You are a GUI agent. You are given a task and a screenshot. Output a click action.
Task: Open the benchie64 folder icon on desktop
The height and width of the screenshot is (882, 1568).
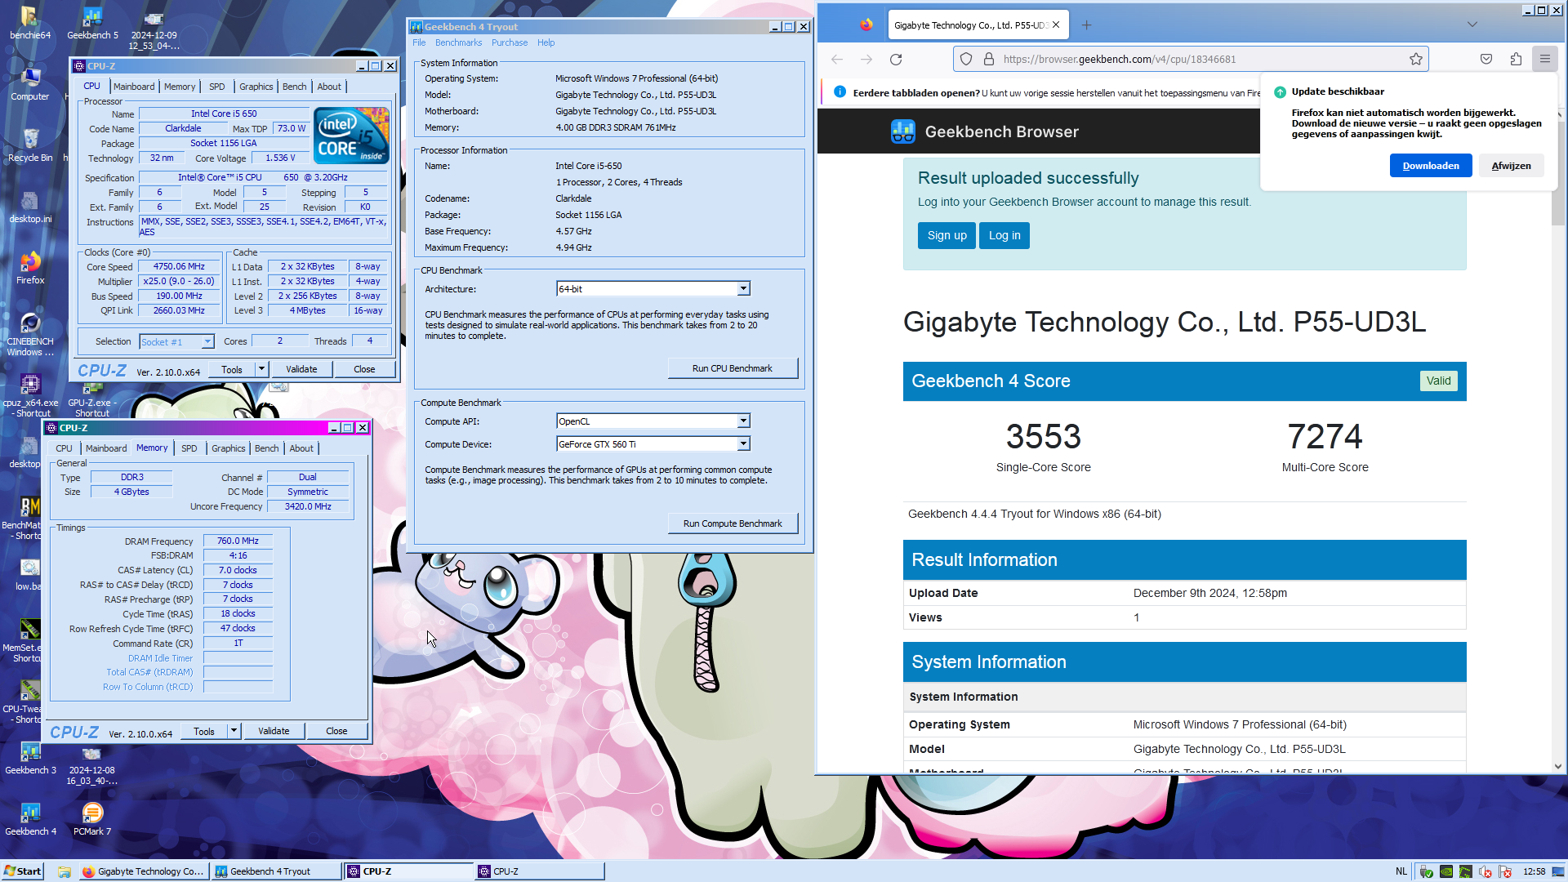tap(29, 23)
